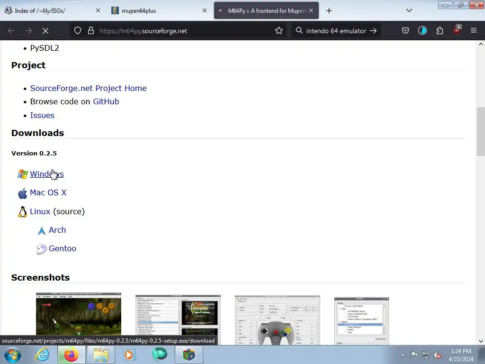Bookmark this page with the star
This screenshot has width=485, height=364.
[278, 31]
